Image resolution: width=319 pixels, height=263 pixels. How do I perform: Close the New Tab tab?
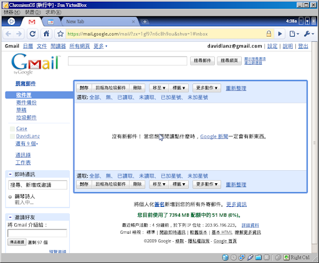click(x=133, y=22)
